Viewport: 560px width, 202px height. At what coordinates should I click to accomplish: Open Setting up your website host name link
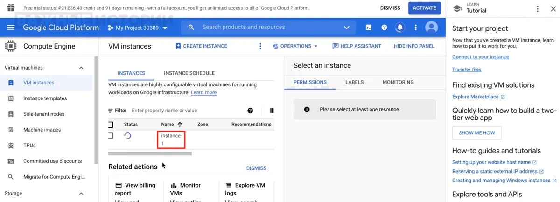494,162
